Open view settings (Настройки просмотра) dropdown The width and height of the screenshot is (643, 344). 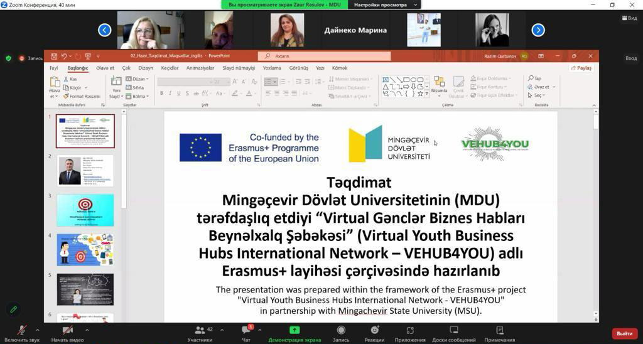pyautogui.click(x=384, y=5)
